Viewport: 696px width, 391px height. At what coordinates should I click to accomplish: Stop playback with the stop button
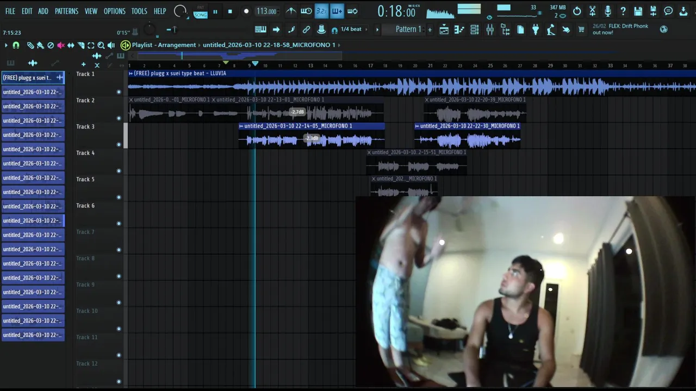pyautogui.click(x=230, y=11)
